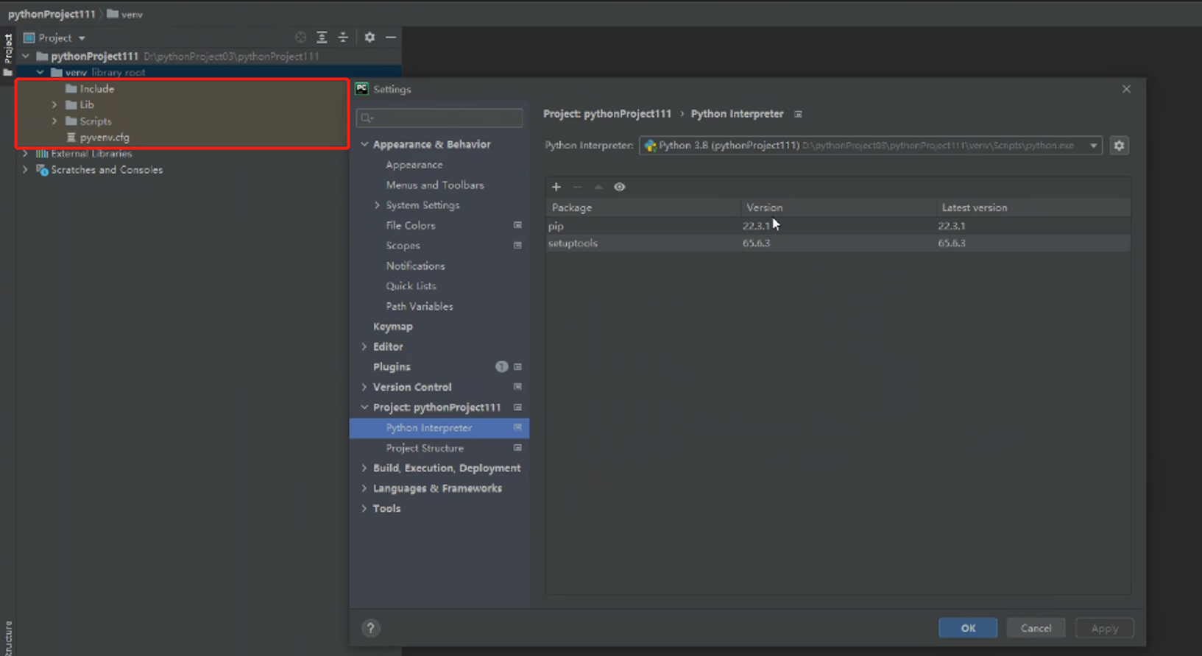Click the Apply button

[1104, 628]
